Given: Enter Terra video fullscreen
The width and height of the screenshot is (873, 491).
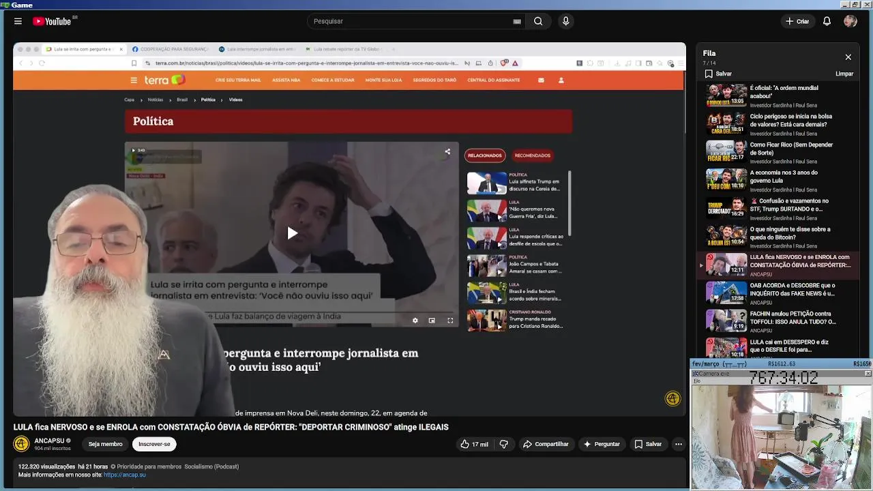Looking at the screenshot, I should click(x=450, y=320).
